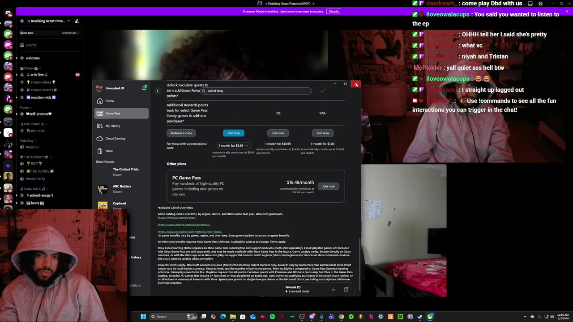
Task: Disable Streamer Mode in Discord banner
Action: tap(334, 11)
